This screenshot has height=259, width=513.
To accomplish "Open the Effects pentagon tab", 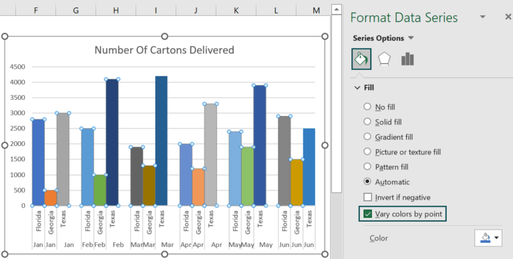I will (x=384, y=59).
